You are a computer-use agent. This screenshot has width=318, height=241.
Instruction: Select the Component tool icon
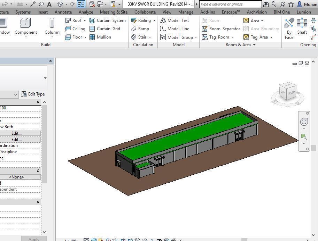click(x=26, y=23)
